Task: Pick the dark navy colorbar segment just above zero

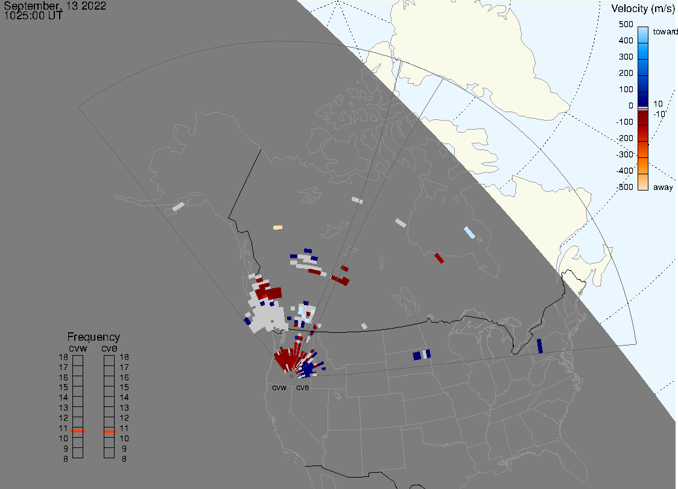Action: click(x=643, y=99)
